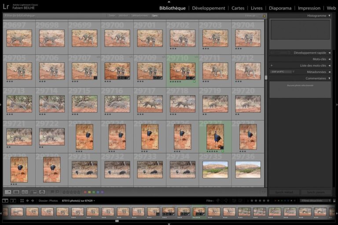
Task: Switch to Loupe view in toolbar
Action: click(16, 192)
